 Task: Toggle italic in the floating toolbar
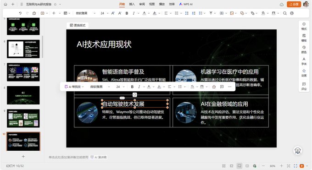(x=139, y=87)
